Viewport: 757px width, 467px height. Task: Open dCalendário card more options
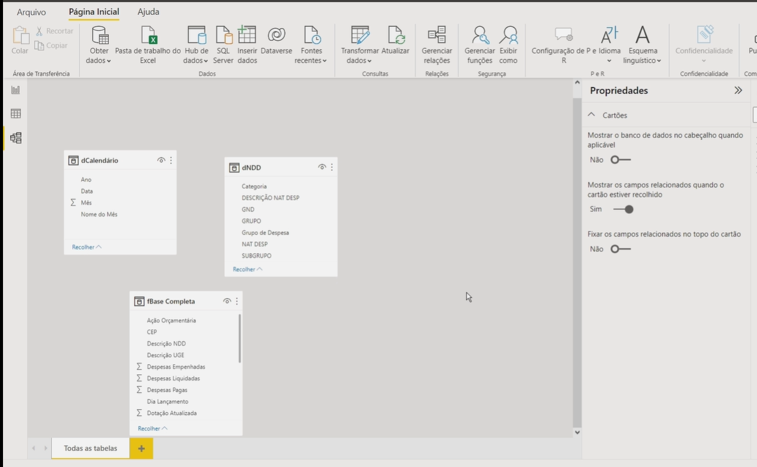click(171, 160)
